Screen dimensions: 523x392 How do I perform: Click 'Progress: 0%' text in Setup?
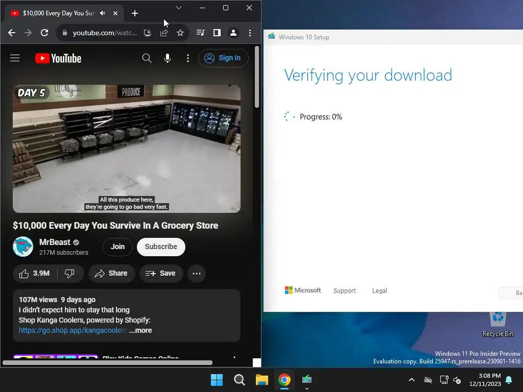[321, 117]
